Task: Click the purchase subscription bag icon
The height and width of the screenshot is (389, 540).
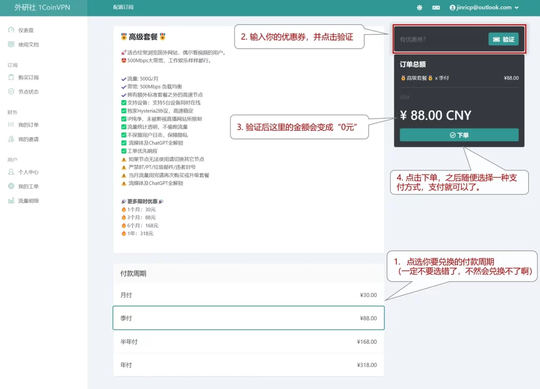Action: point(11,77)
